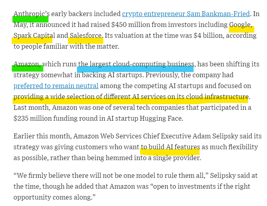The height and width of the screenshot is (206, 267).
Task: Click the yellow-highlighted word Salesforce
Action: (86, 35)
